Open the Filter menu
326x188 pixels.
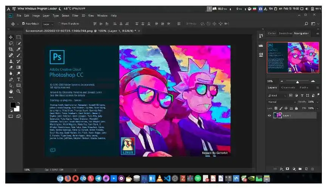tap(75, 15)
